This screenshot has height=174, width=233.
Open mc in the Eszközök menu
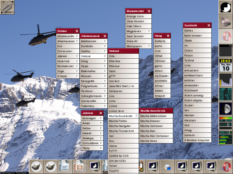pos(197,46)
